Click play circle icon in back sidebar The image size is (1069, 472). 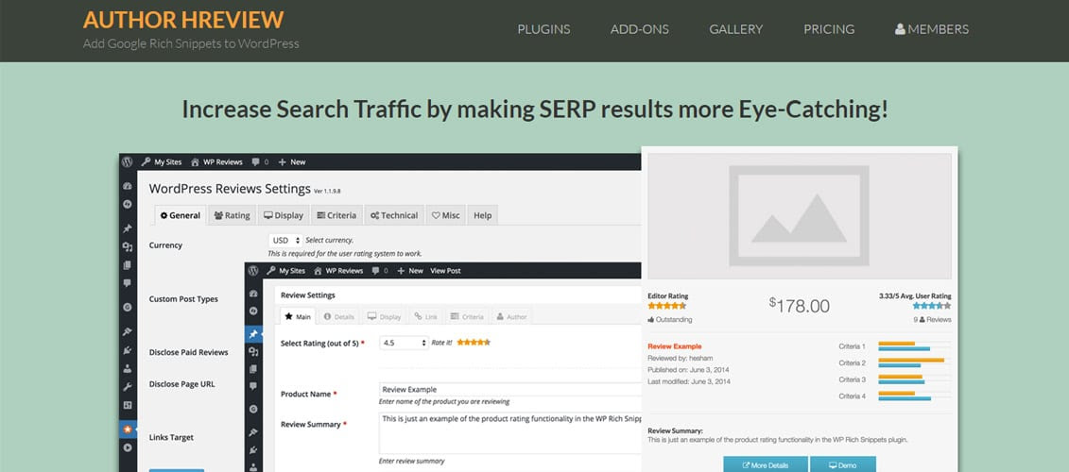(128, 448)
